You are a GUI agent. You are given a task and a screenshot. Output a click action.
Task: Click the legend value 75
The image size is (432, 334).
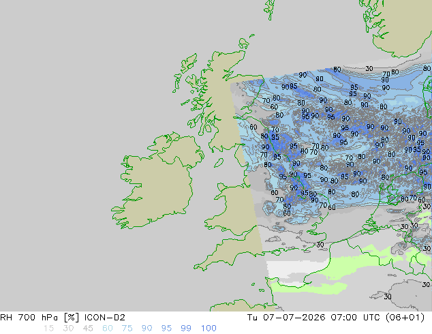pyautogui.click(x=127, y=329)
